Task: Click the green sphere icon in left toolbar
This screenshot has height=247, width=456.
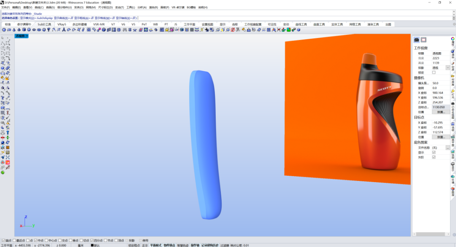Action: click(3, 172)
